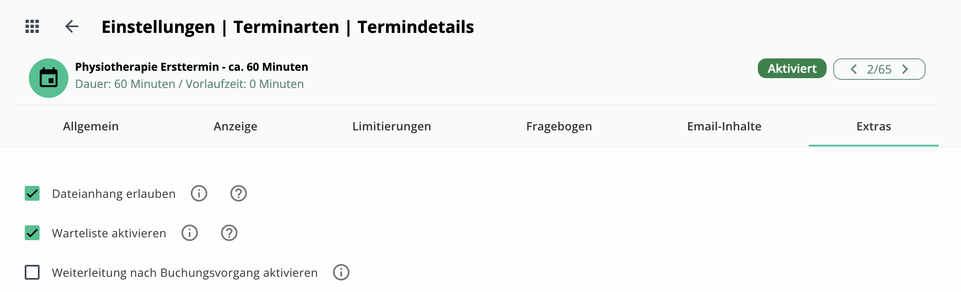This screenshot has width=961, height=292.
Task: Select the Fragebogen tab
Action: [x=559, y=126]
